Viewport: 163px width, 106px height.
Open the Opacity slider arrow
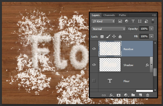tap(152, 29)
